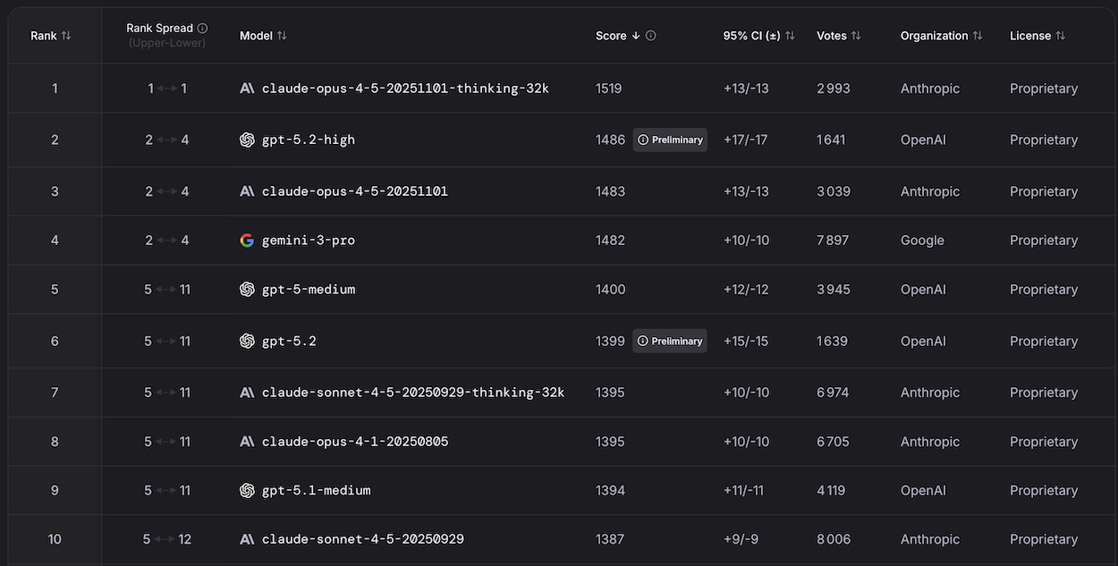Screen dimensions: 1118x566
Task: Click the Anthropic logo beside claude-opus-4-5-20251101-thinking-32k
Action: pos(248,89)
